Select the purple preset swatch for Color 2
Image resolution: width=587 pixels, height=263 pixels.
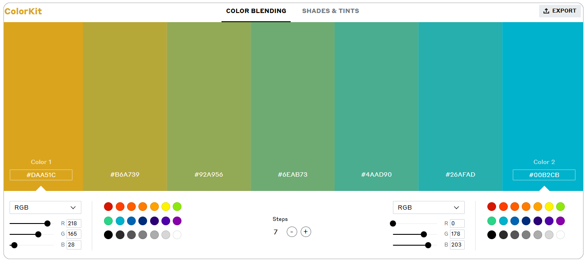coord(560,221)
